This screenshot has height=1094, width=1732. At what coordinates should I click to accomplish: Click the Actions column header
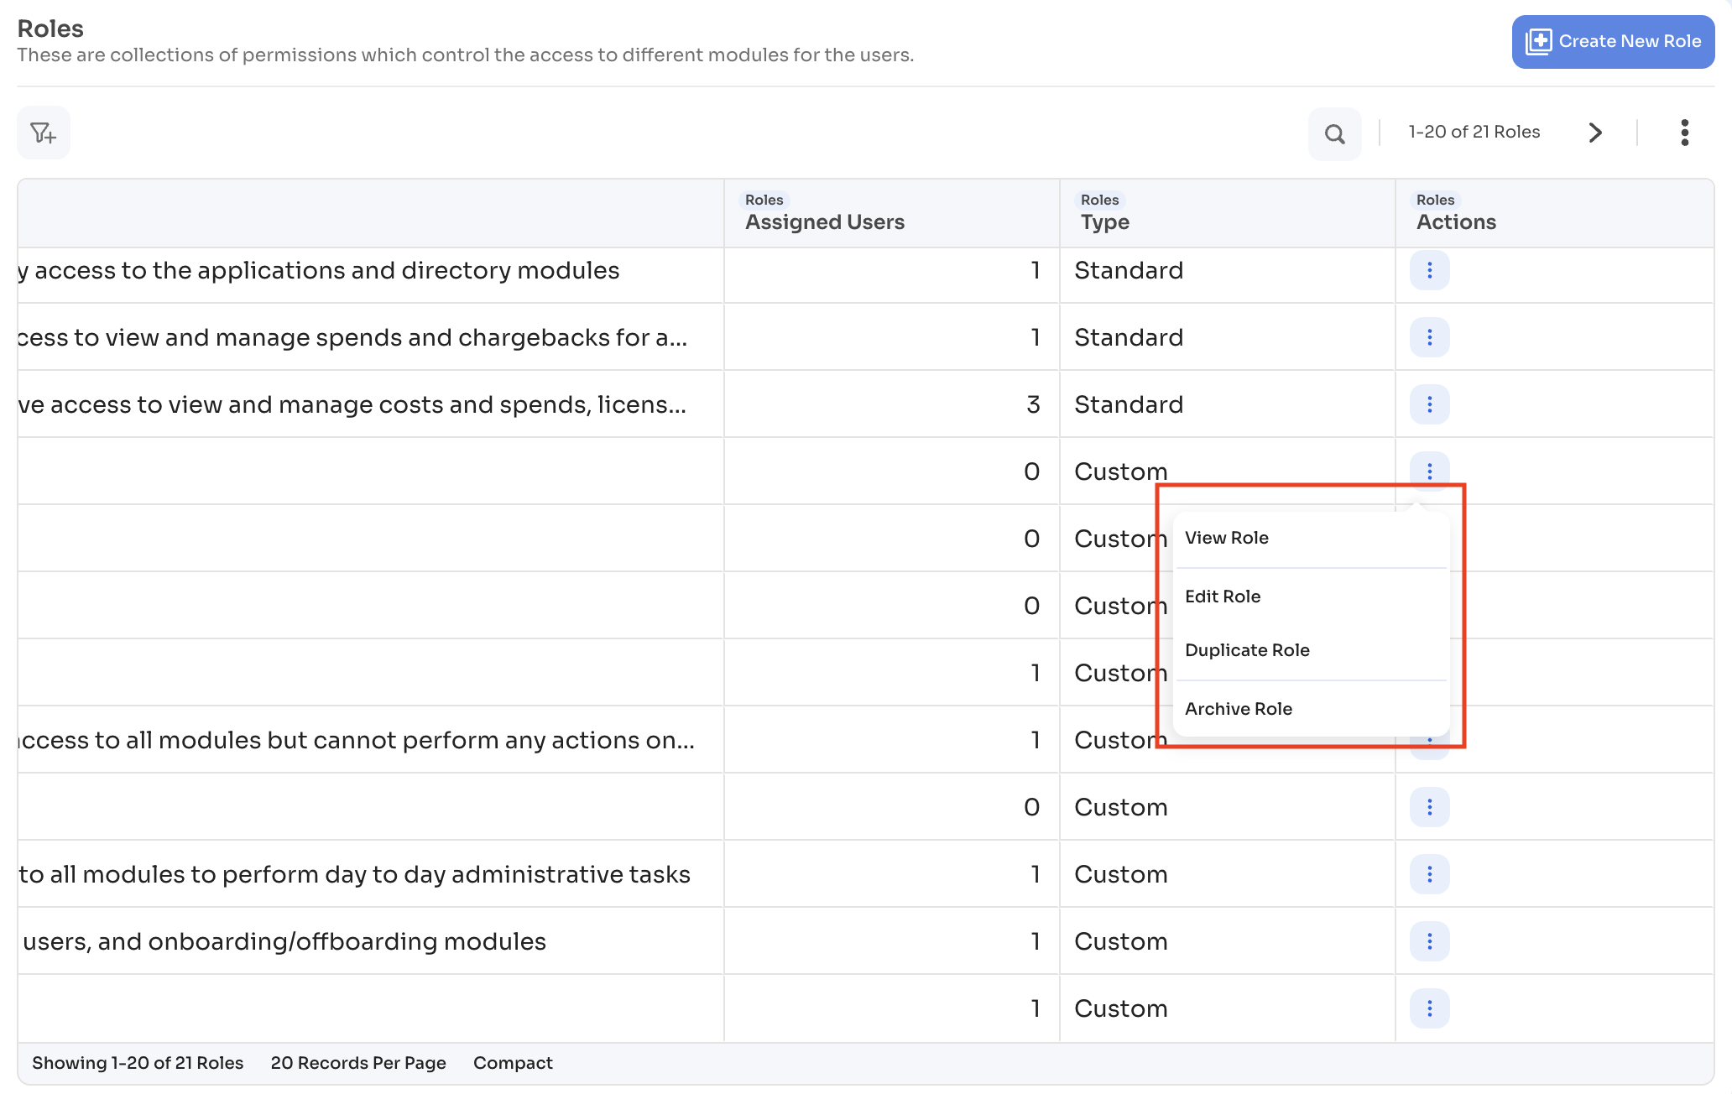1456,222
